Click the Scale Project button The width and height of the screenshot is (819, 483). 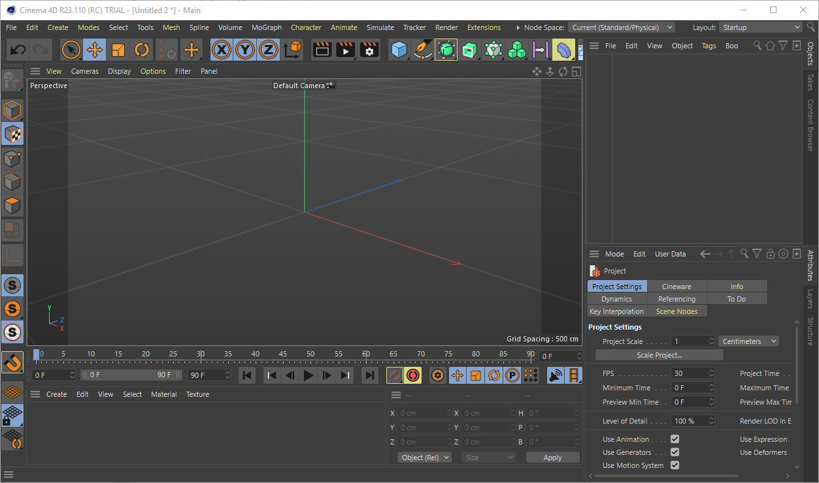(x=659, y=355)
